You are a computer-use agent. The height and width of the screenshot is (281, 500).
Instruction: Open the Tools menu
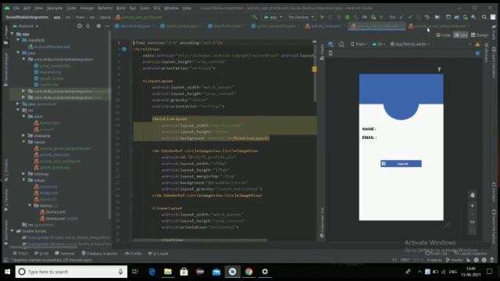(145, 8)
